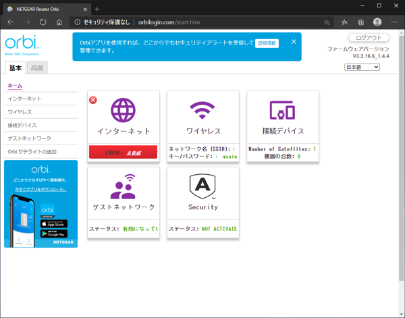Open the connected devices icon tile
The image size is (405, 318).
click(x=282, y=110)
